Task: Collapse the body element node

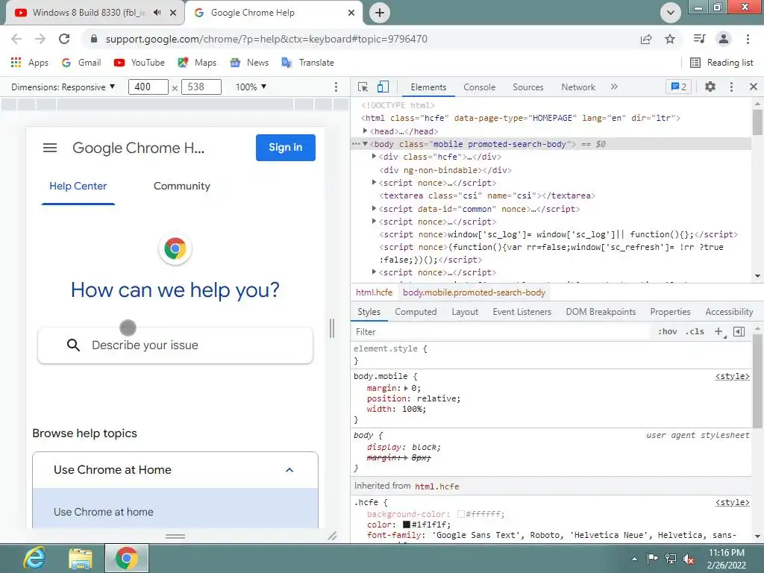Action: [365, 144]
